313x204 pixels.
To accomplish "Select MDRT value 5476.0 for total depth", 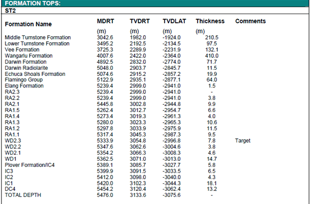I will point(106,195).
